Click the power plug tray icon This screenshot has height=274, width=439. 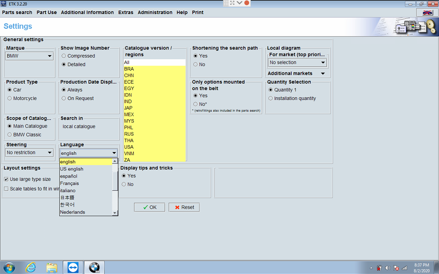379,268
